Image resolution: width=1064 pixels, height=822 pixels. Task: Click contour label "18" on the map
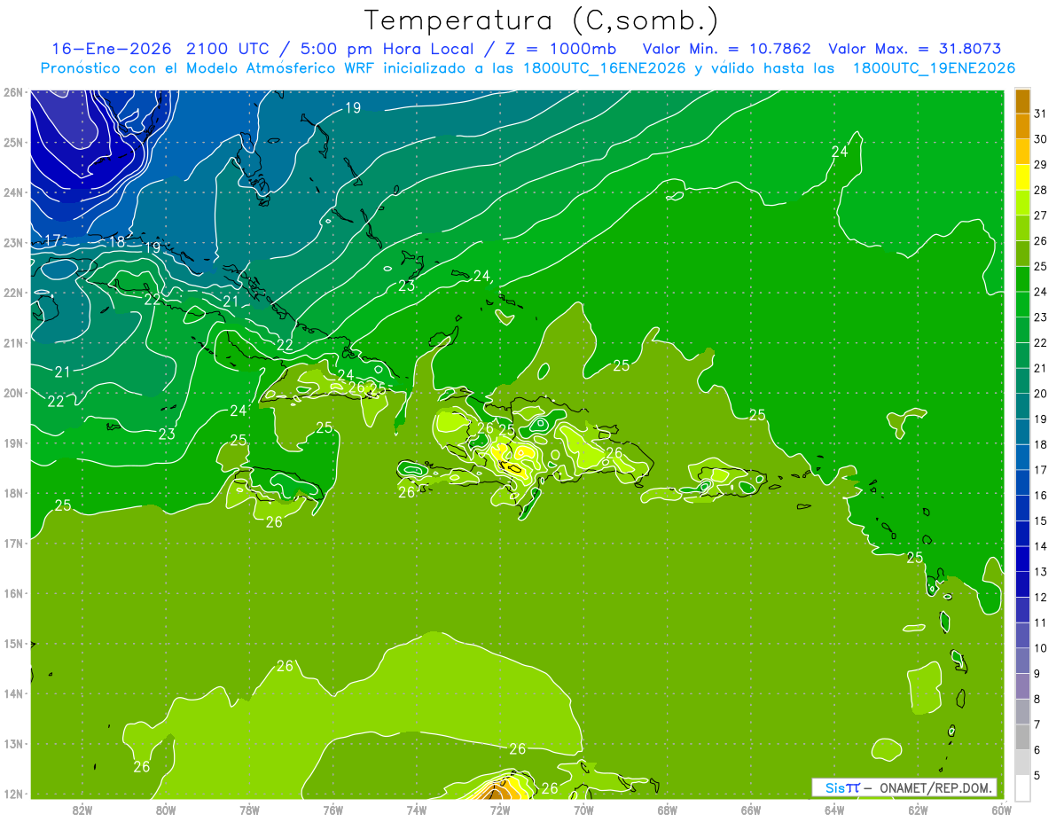click(x=117, y=241)
